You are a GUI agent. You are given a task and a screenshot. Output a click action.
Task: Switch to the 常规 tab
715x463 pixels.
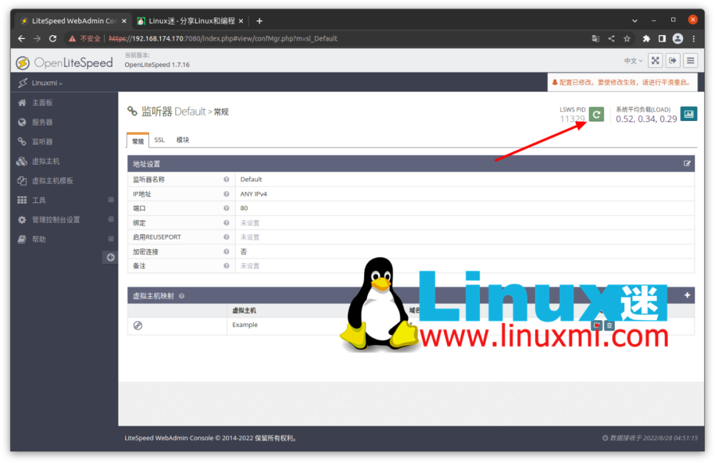coord(138,141)
